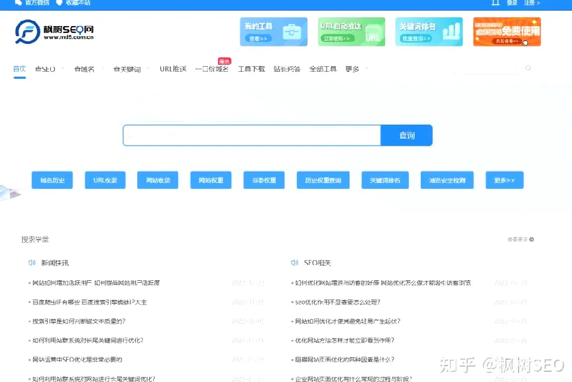Open article 如何利用站群系统对网站进行长尾关键词优化

[94, 379]
